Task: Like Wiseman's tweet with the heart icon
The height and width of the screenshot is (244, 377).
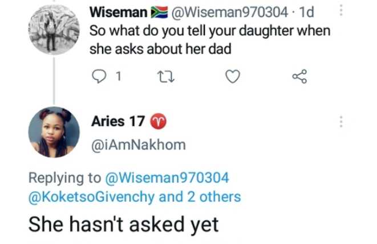Action: (x=232, y=76)
